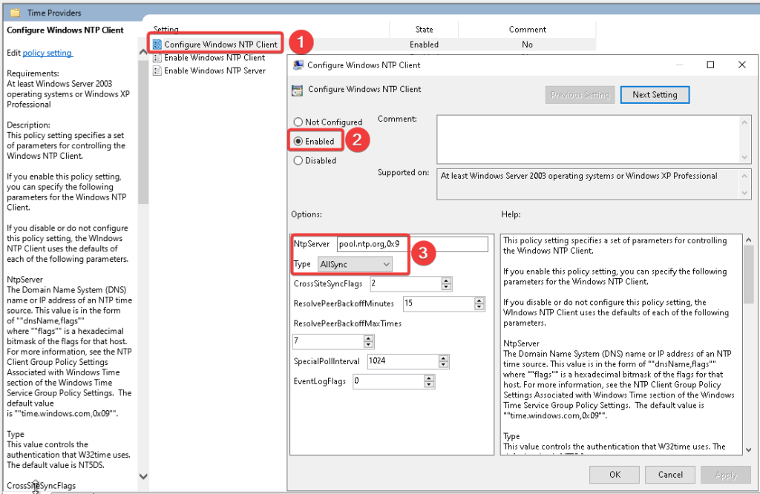Click the NtpServer text field
The width and height of the screenshot is (760, 494).
click(412, 244)
